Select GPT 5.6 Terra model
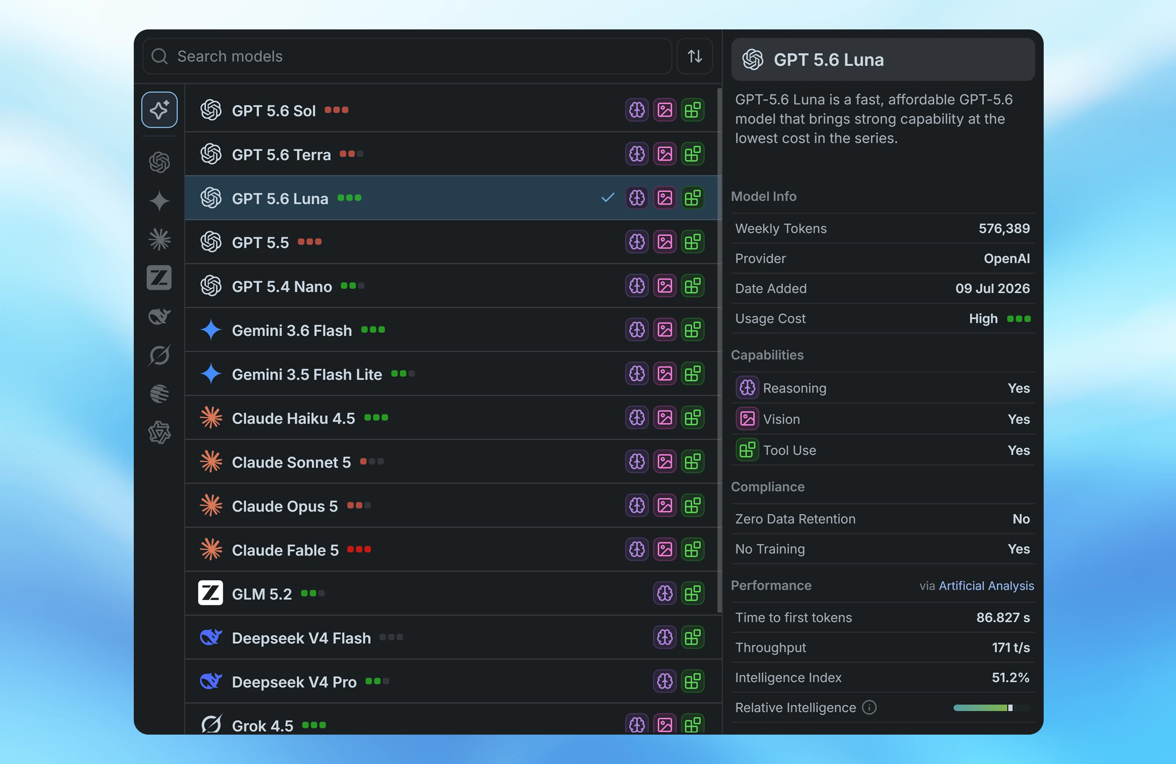Viewport: 1176px width, 764px height. pyautogui.click(x=453, y=154)
